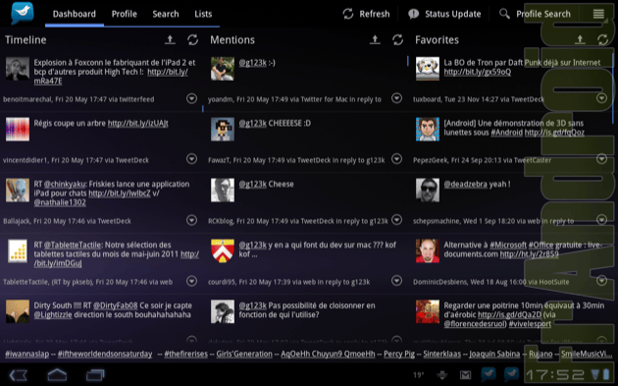The image size is (618, 386).
Task: Open trend Joaquín Sabina
Action: [494, 354]
